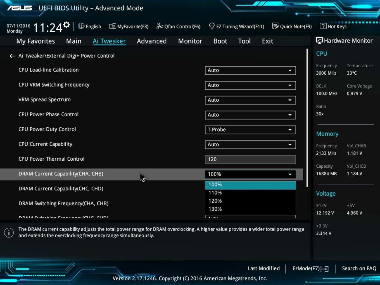Click the settings gear icon next to the clock
380x285 pixels.
point(66,25)
